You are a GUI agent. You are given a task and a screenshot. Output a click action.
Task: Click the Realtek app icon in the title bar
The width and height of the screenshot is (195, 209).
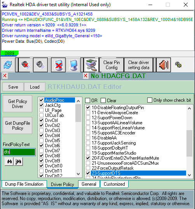[x=5, y=5]
